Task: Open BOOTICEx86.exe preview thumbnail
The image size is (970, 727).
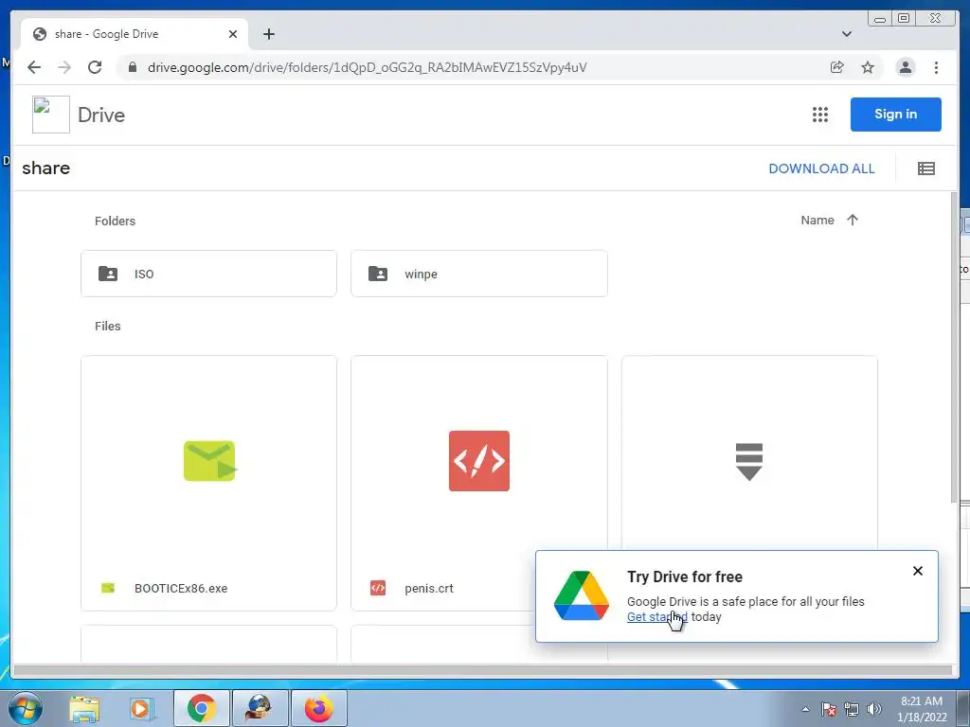Action: 209,461
